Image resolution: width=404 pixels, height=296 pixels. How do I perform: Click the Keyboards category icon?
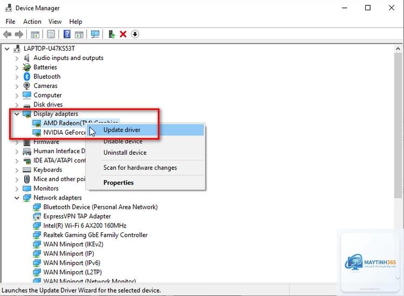pos(27,170)
